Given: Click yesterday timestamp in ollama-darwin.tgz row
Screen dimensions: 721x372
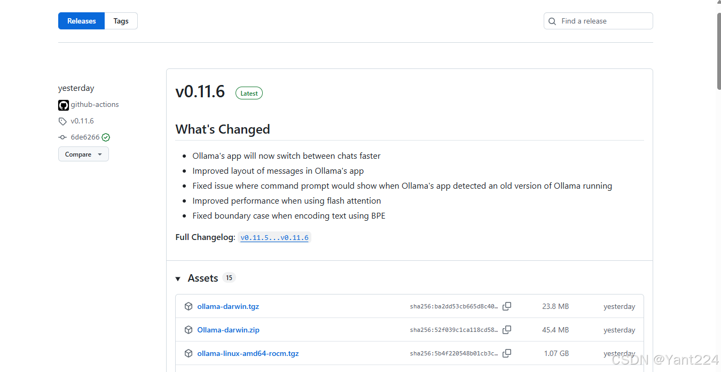Looking at the screenshot, I should click(x=619, y=306).
